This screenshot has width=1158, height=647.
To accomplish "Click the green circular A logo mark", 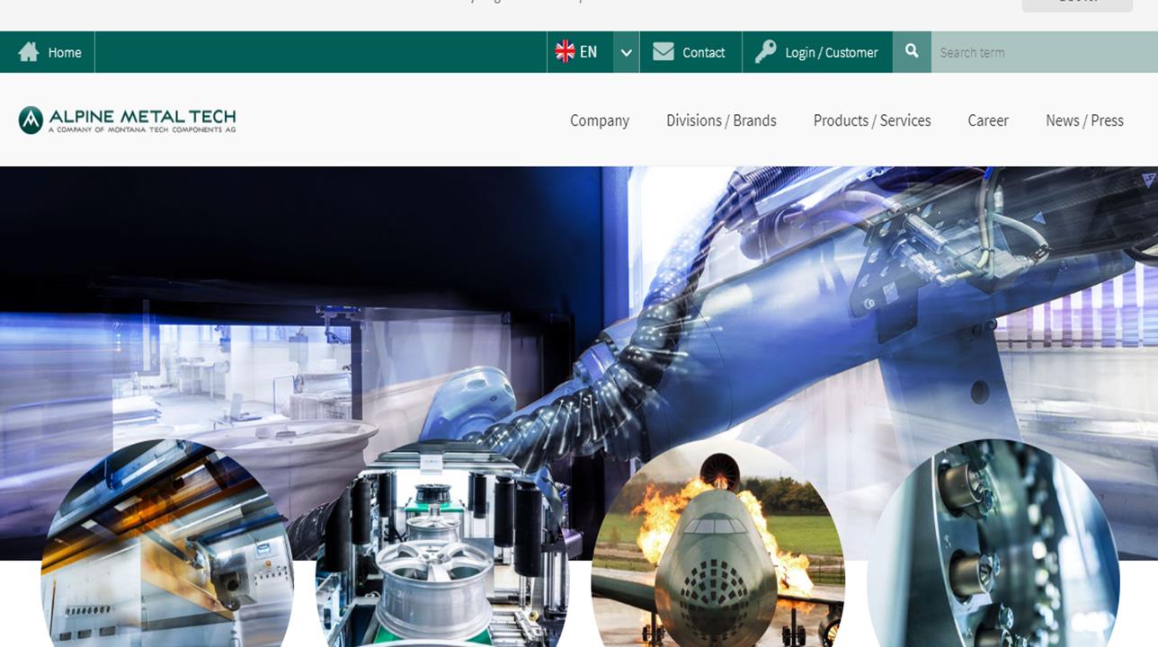I will pyautogui.click(x=30, y=117).
